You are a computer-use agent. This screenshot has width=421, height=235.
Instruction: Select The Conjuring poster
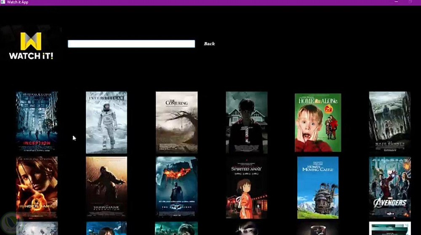pyautogui.click(x=177, y=122)
